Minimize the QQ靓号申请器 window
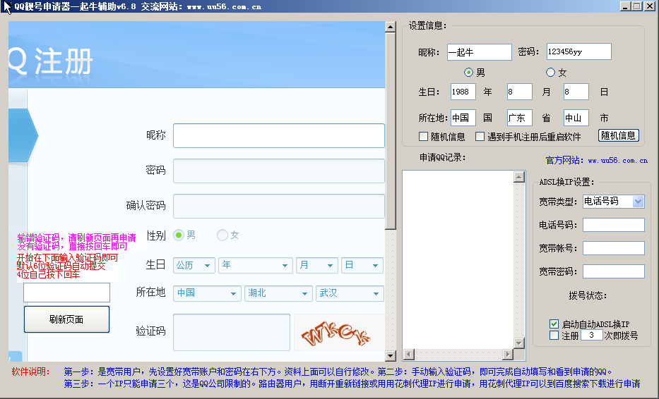 click(x=625, y=6)
